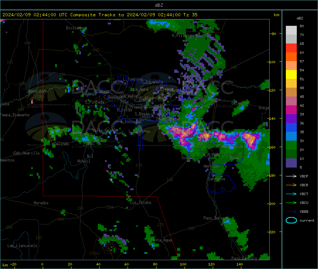Screen dimensions: 318x269
Task: Click the '2200m' contour label
Action: pyautogui.click(x=94, y=253)
